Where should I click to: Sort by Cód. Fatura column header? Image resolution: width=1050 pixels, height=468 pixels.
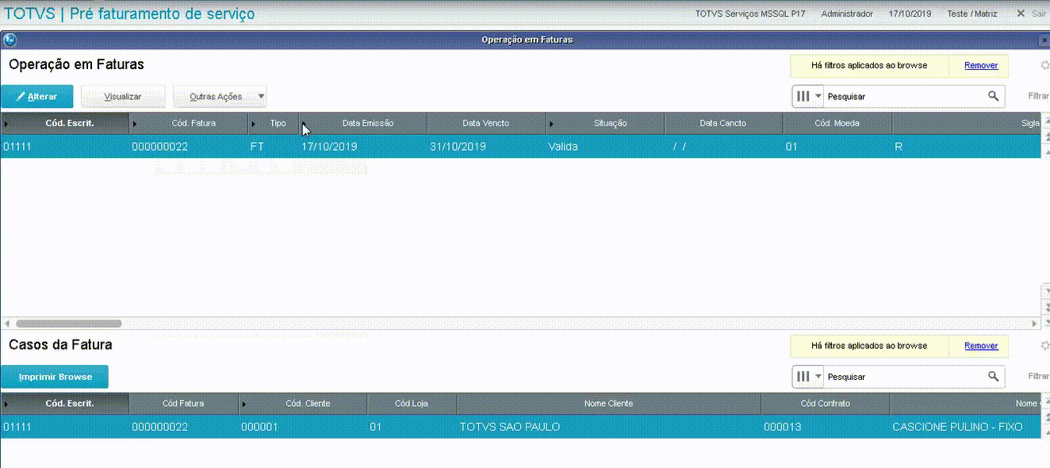click(x=189, y=124)
